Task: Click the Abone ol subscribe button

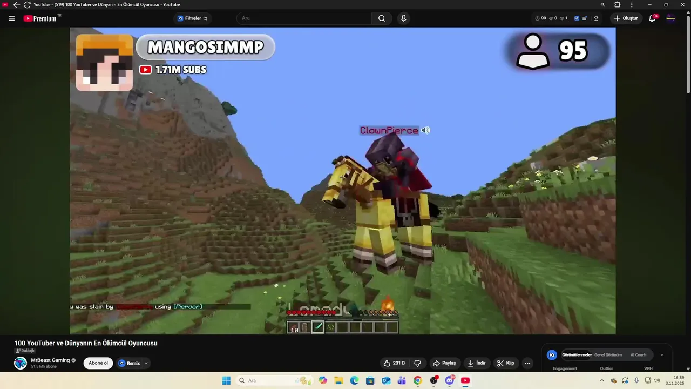Action: click(x=98, y=363)
